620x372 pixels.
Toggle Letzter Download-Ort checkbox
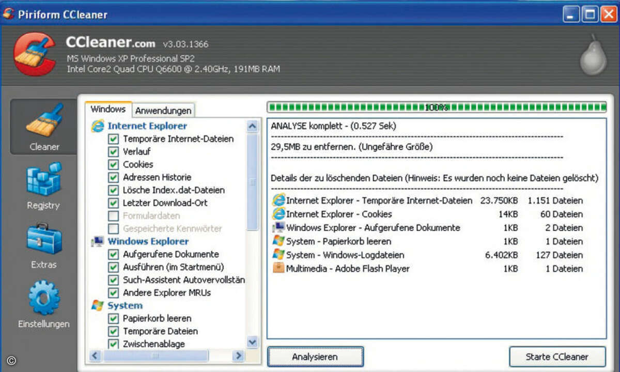click(x=113, y=203)
